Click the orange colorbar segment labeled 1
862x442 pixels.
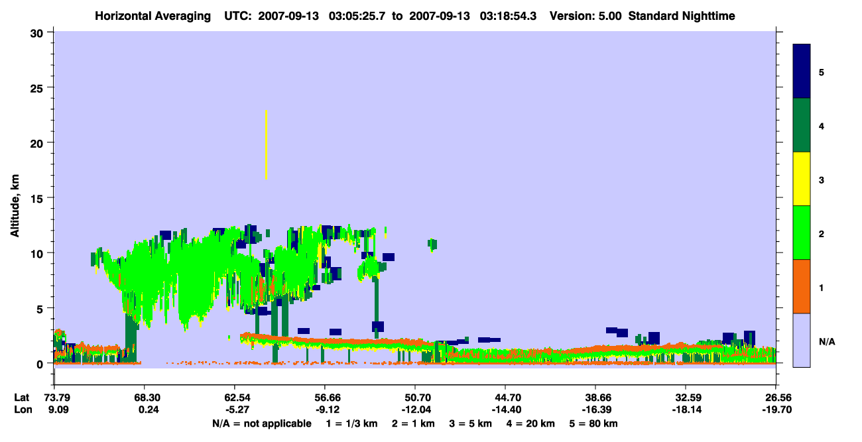pos(802,286)
